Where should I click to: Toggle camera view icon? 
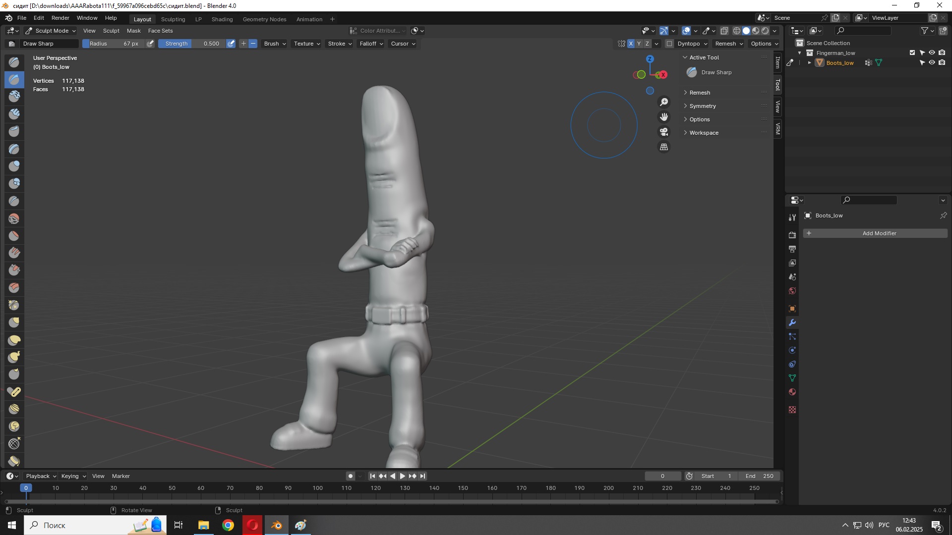[664, 132]
